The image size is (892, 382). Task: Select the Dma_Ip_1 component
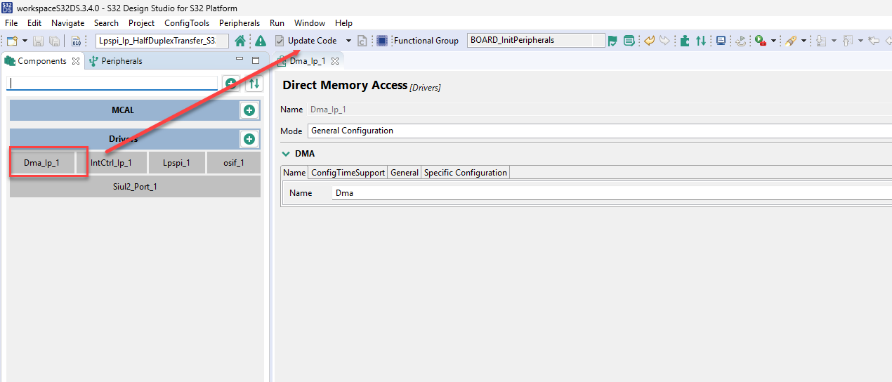tap(42, 163)
